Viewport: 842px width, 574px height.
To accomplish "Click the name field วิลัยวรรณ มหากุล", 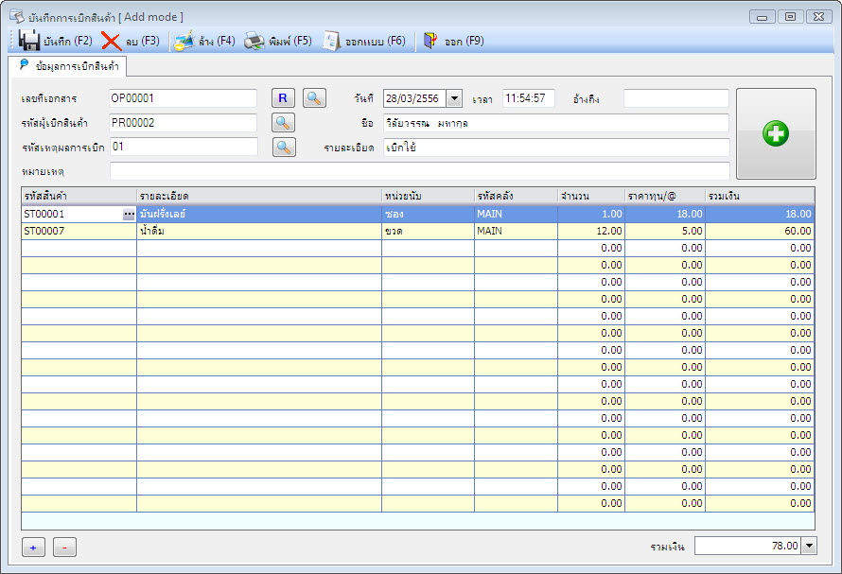I will coord(555,123).
